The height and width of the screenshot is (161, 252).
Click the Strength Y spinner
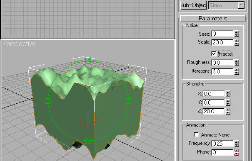[228, 102]
